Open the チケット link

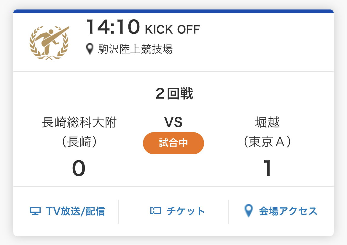point(186,211)
